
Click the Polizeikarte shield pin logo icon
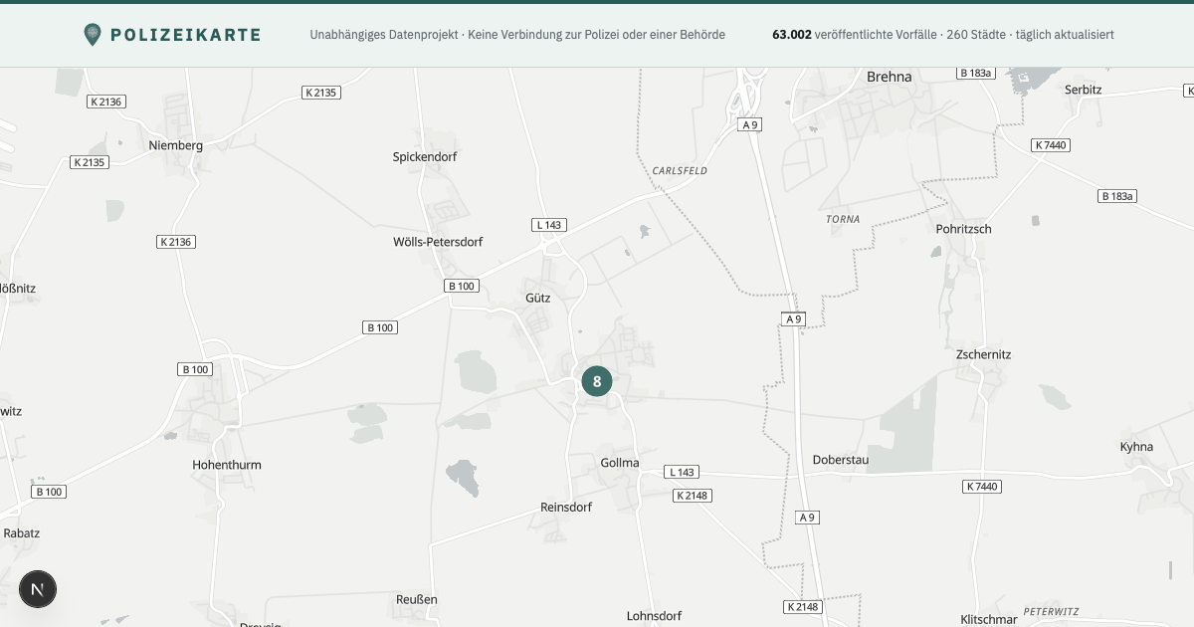point(93,35)
